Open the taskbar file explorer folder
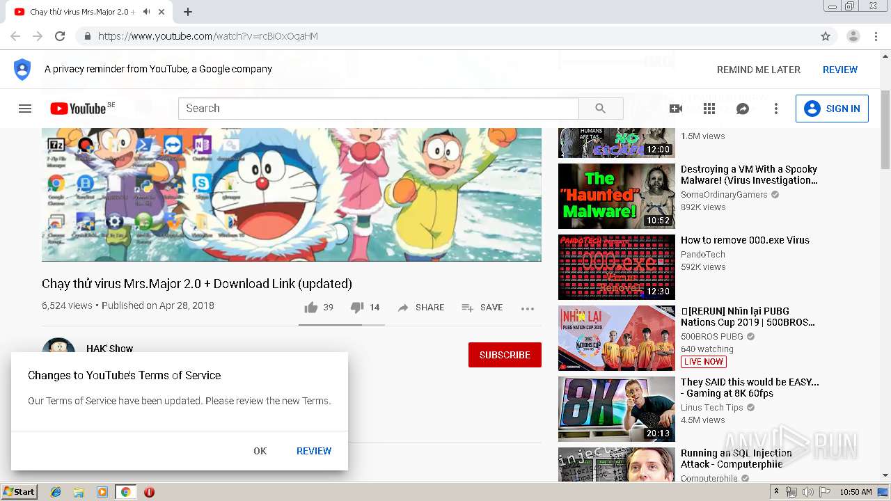 coord(79,492)
